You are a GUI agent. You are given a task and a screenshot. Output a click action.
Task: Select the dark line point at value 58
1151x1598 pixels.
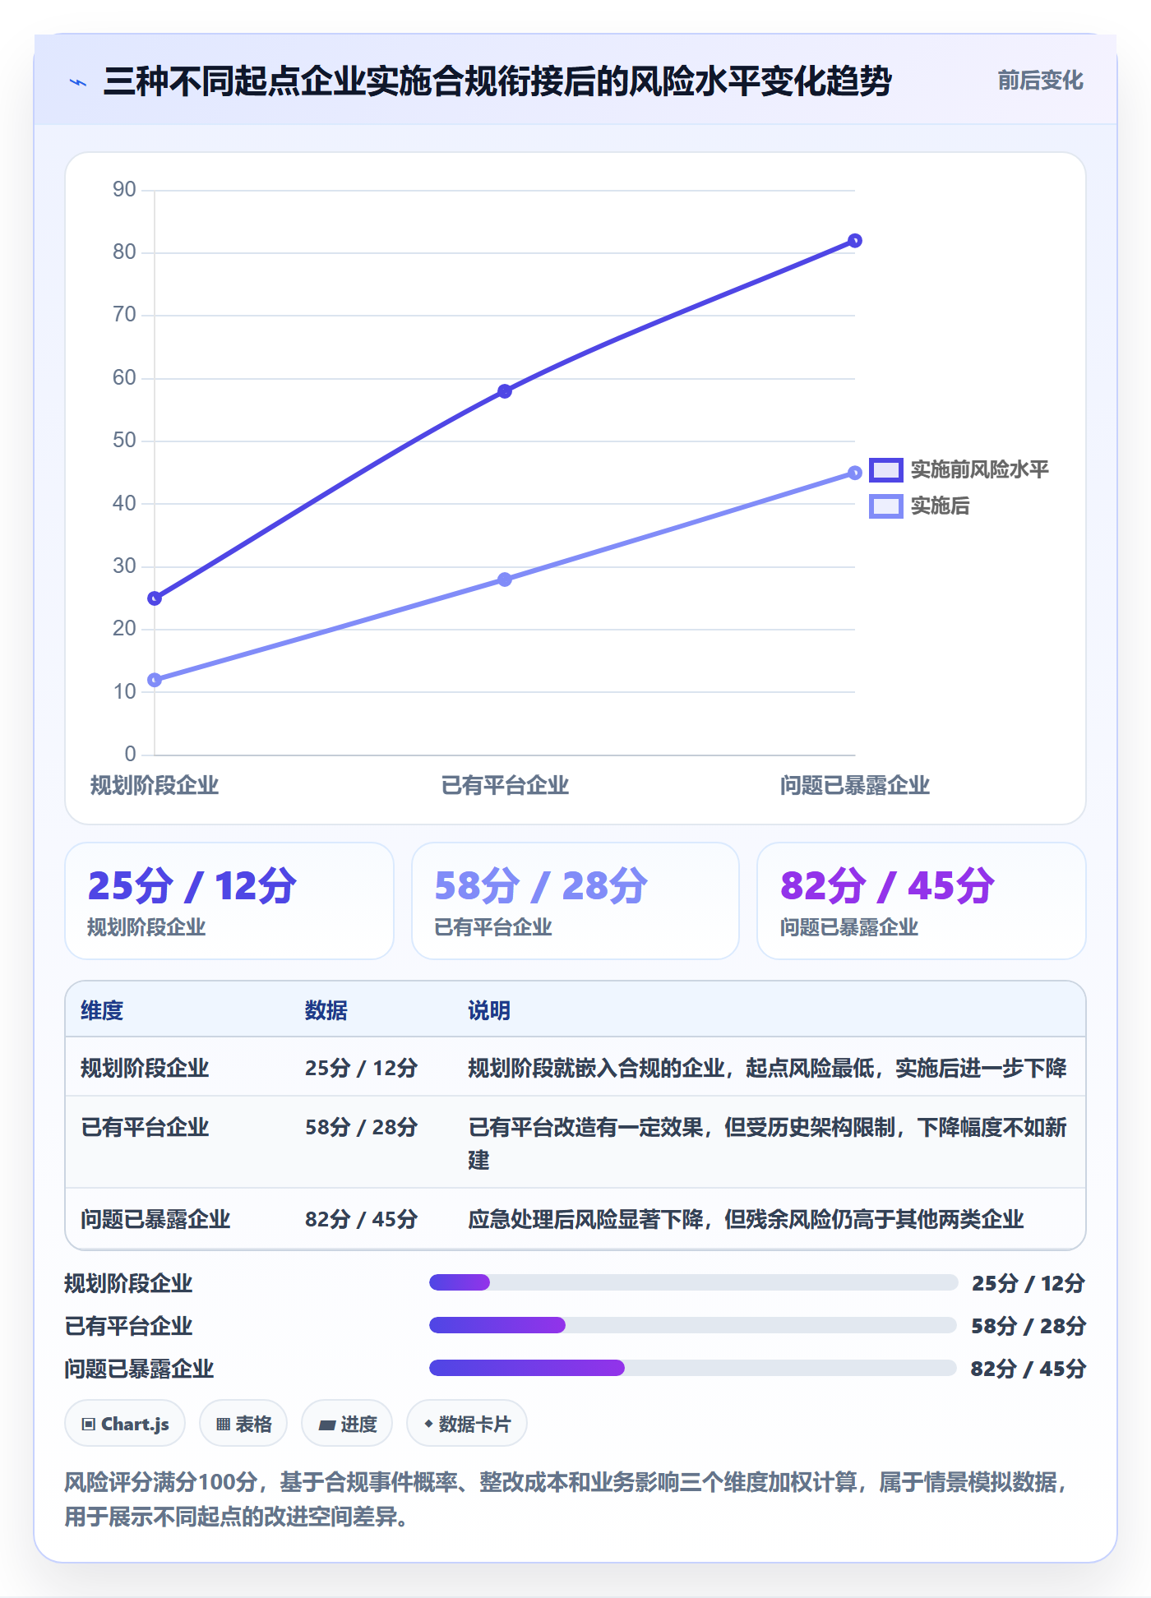(x=505, y=391)
